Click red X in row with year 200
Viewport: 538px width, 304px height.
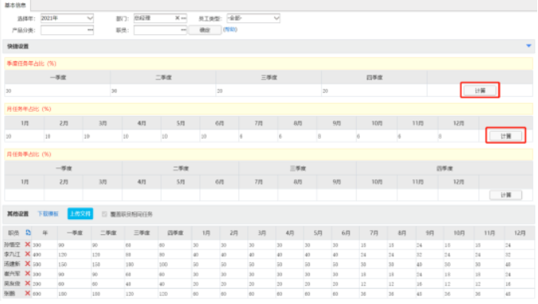pos(28,283)
